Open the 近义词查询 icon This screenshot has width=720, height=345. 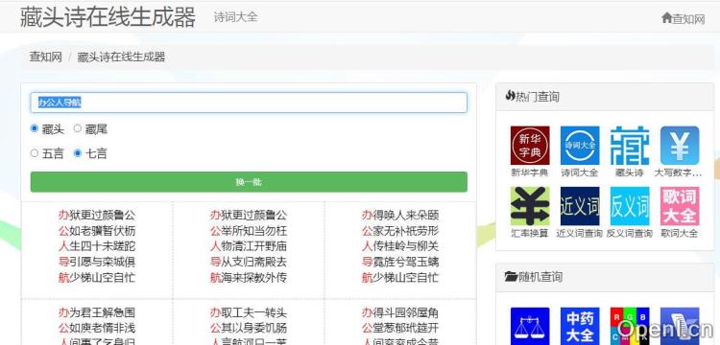[x=580, y=206]
